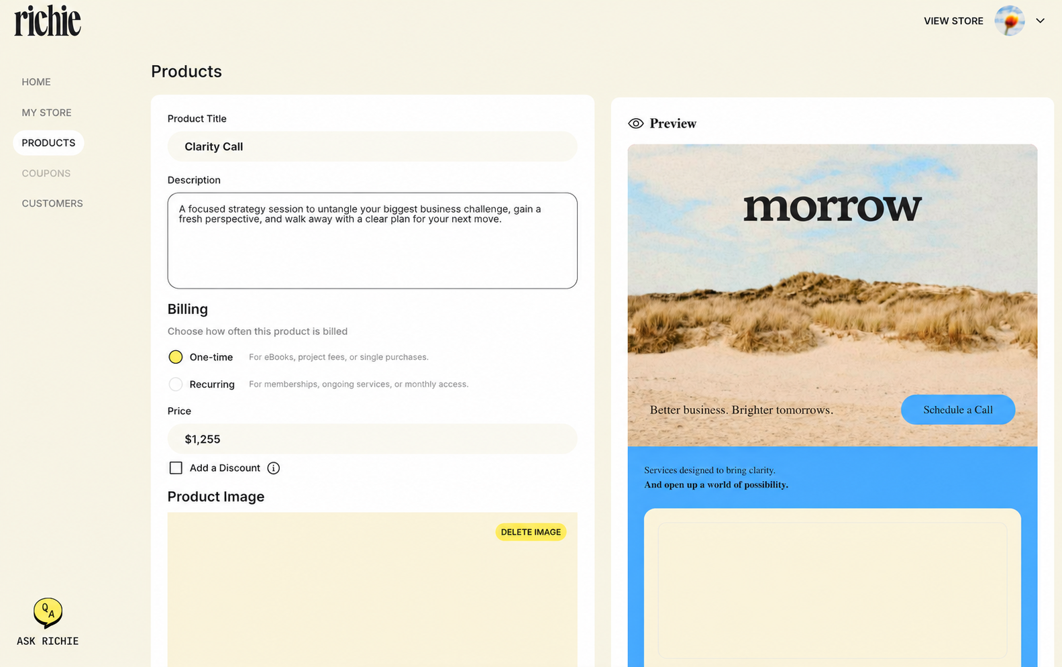
Task: Select the One-time billing option
Action: pos(176,357)
